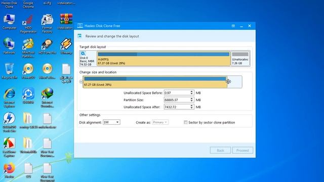Open PowerISO desktop shortcut
Viewport: 324px width, 182px height.
pyautogui.click(x=28, y=71)
